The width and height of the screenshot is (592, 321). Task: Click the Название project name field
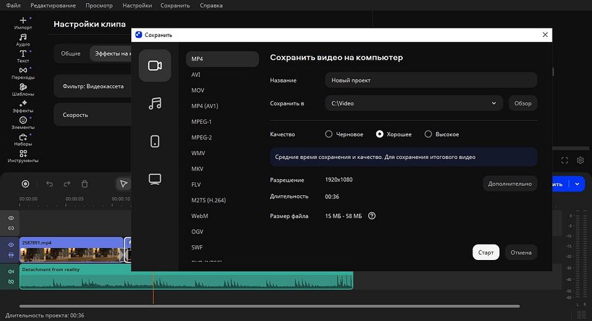(431, 80)
